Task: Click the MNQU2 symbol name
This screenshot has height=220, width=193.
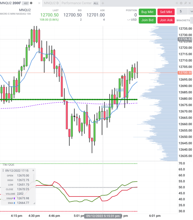Action: click(25, 10)
